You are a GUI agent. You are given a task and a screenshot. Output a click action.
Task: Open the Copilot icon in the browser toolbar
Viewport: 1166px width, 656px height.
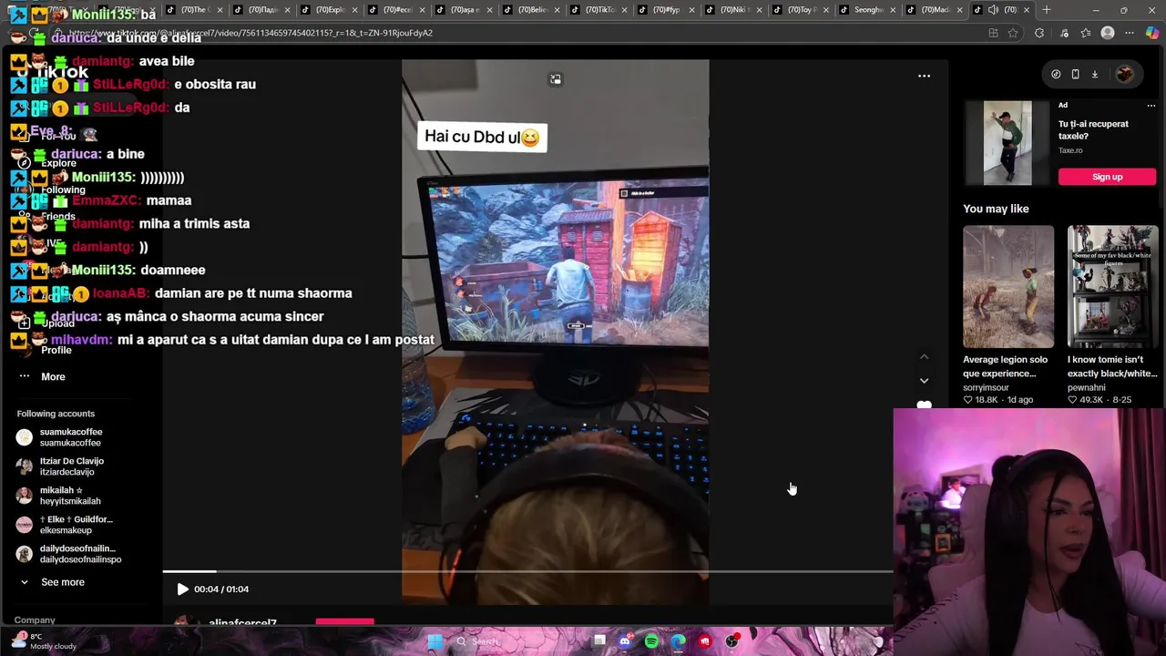(1152, 33)
